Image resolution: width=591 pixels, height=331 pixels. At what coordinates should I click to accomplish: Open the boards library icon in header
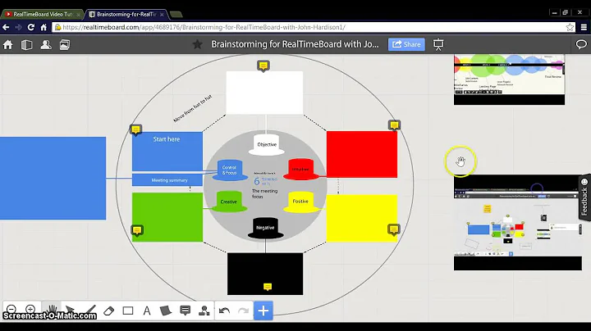tap(26, 45)
